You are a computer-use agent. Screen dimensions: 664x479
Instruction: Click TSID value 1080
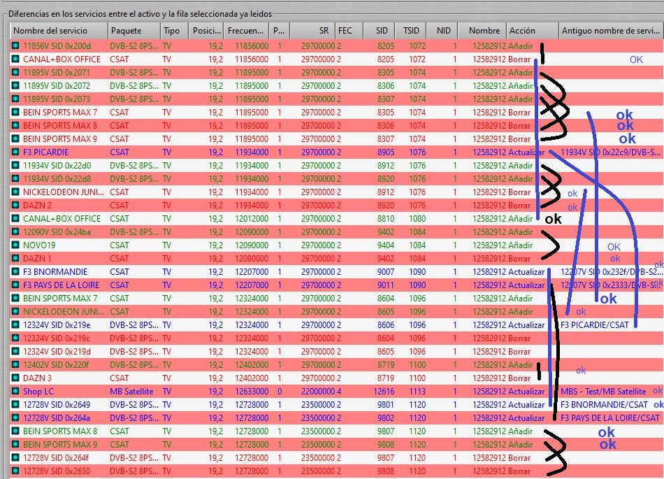[x=417, y=219]
